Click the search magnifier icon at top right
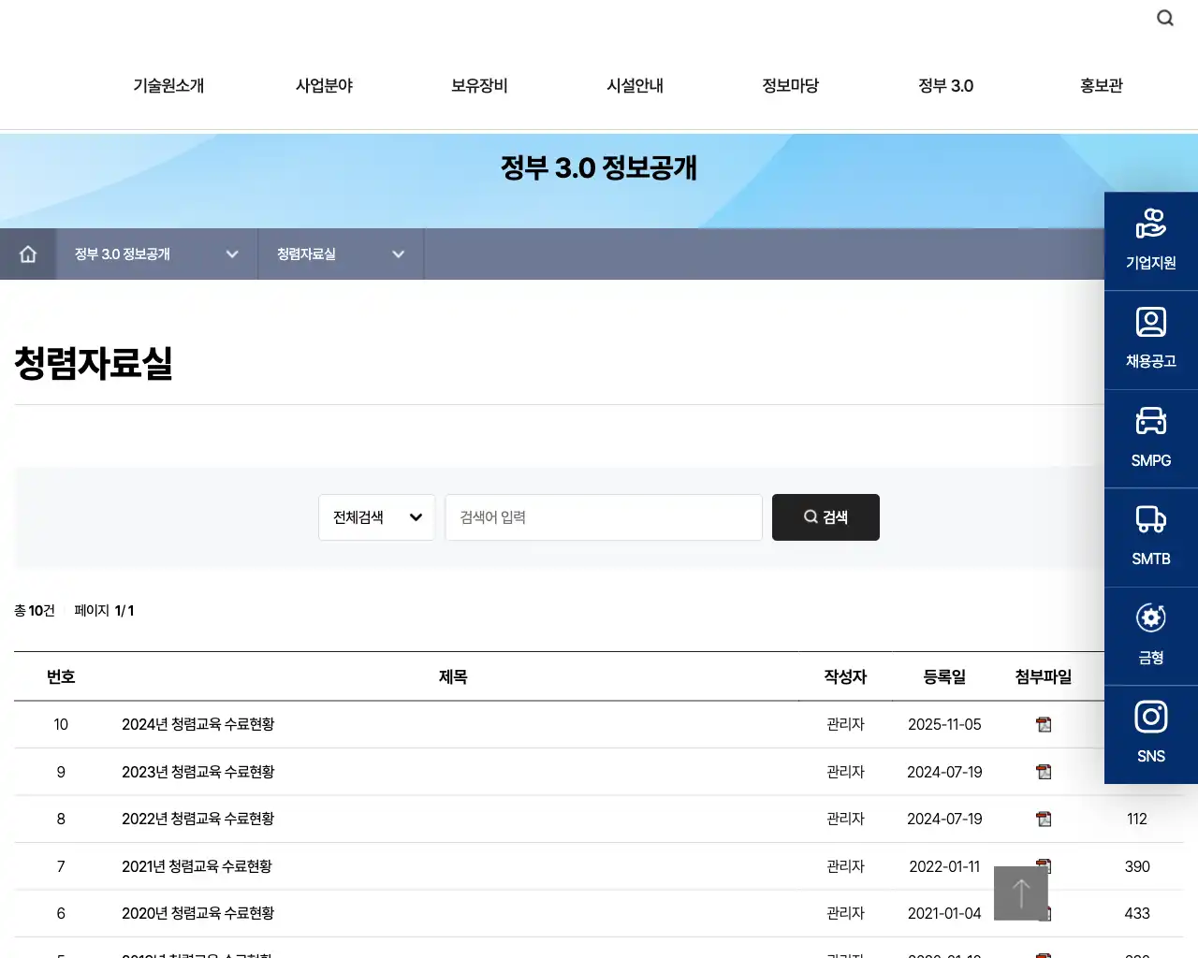1198x958 pixels. pos(1164,18)
